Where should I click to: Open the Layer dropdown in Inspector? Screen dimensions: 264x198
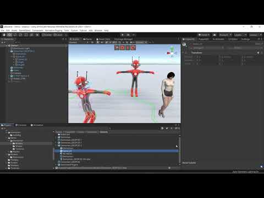[x=248, y=48]
